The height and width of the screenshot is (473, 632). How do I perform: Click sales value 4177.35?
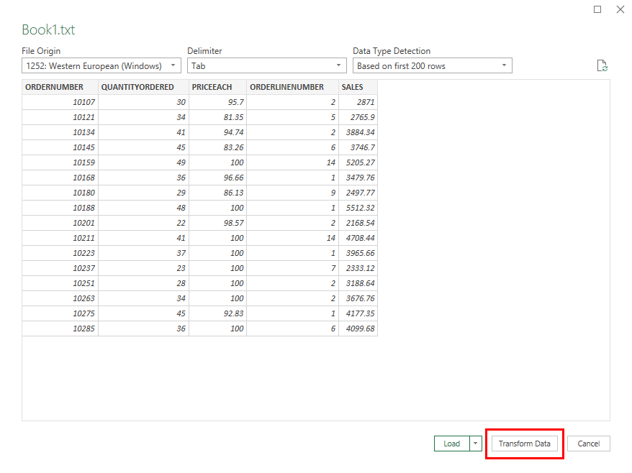[x=358, y=313]
